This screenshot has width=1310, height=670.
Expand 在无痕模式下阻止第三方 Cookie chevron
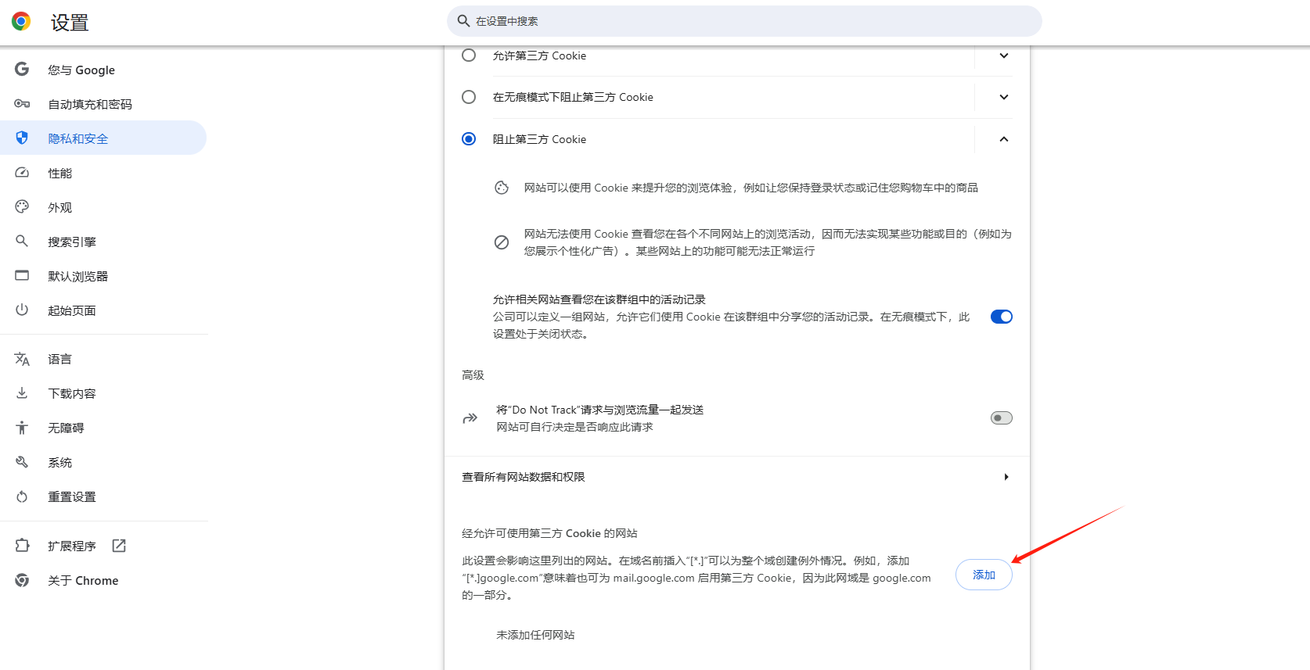tap(1004, 97)
